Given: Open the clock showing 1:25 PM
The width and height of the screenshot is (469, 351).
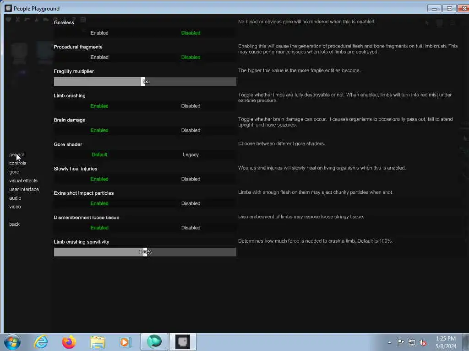Looking at the screenshot, I should [446, 342].
